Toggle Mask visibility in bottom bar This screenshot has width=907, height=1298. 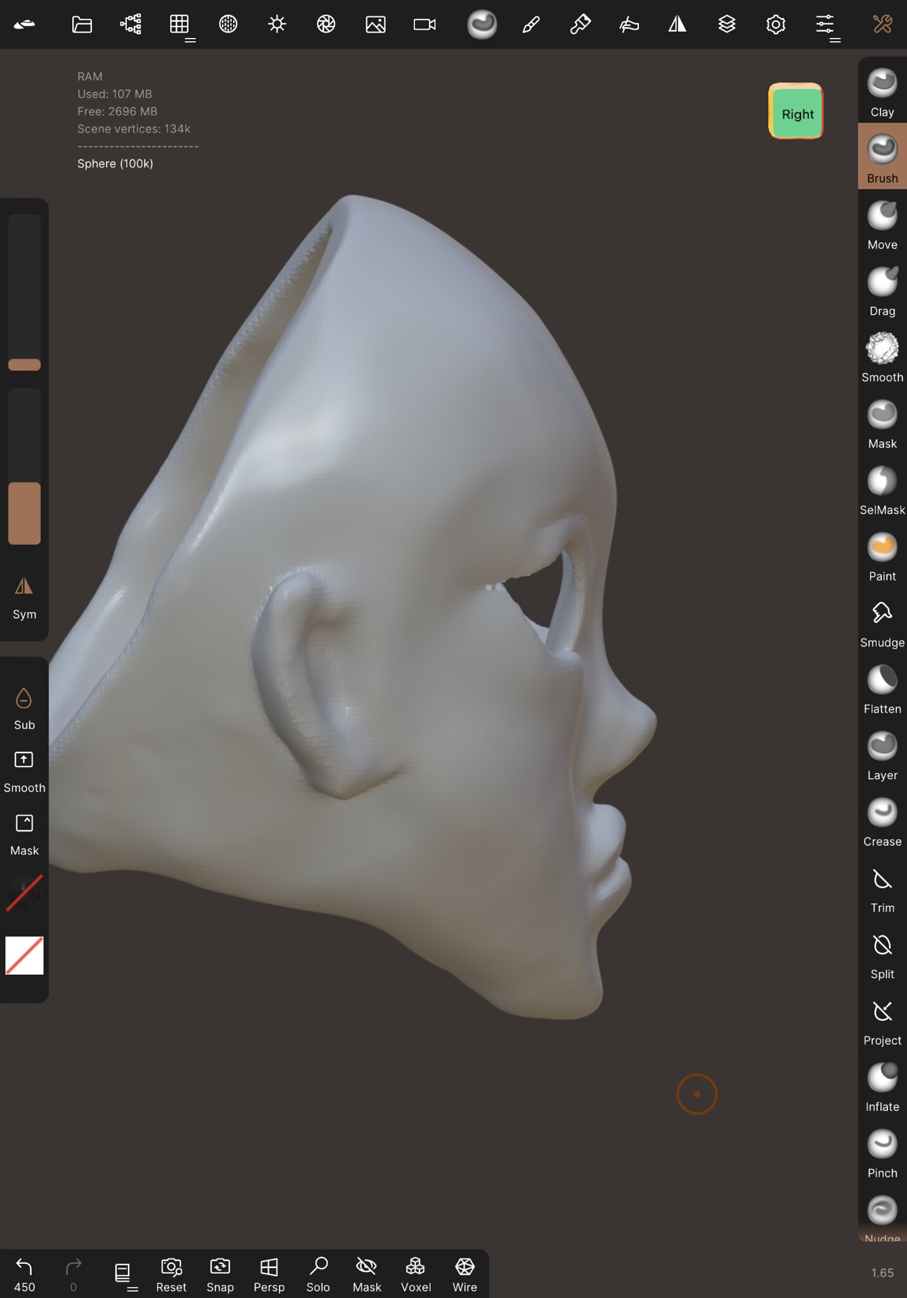click(x=366, y=1275)
